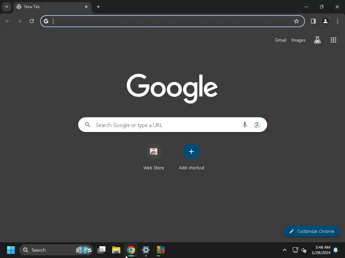Viewport: 345px width, 258px height.
Task: Go back using the back arrow
Action: pos(7,21)
